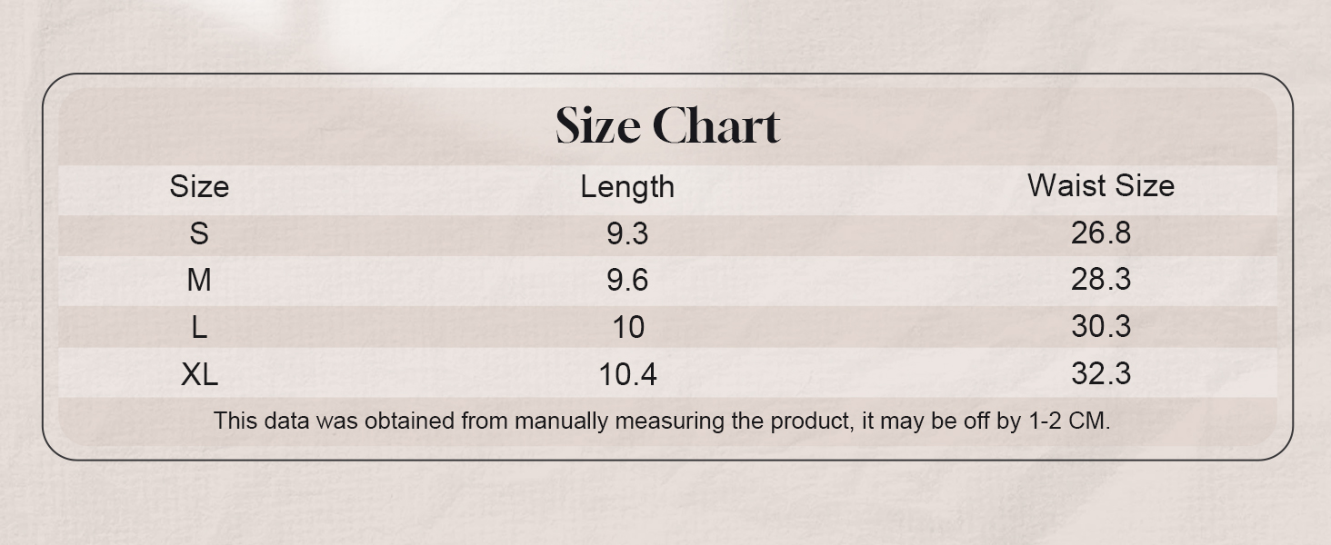Select the 10.4 length value

[627, 374]
